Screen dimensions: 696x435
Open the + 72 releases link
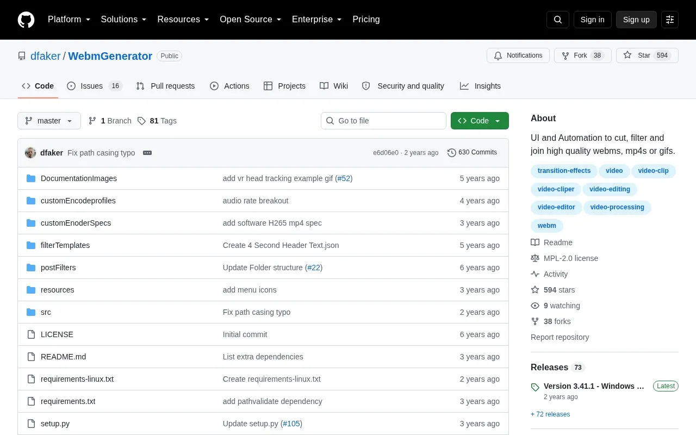click(550, 414)
